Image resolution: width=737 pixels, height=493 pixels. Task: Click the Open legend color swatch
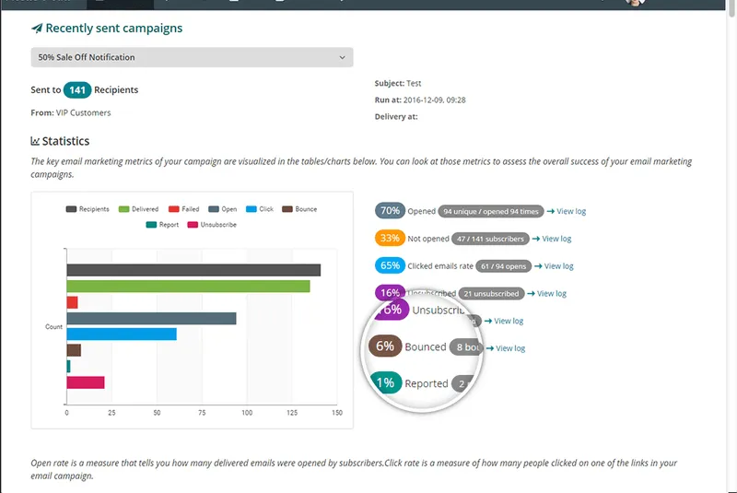click(x=214, y=209)
